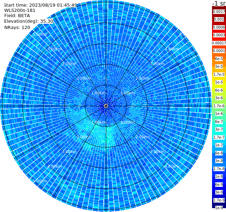The image size is (226, 212).
Task: Click the 0.001 color bar label
Action: [x=219, y=19]
